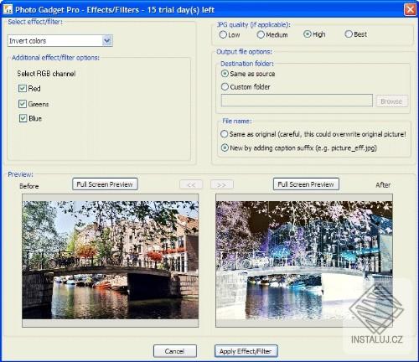Toggle the Greens channel checkbox
The image size is (419, 362).
pos(23,104)
